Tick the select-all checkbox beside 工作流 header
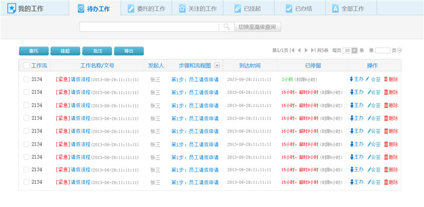 coord(26,66)
